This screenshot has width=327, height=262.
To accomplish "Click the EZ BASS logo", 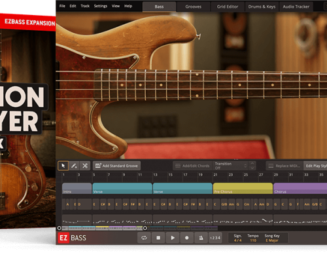I will click(x=72, y=238).
